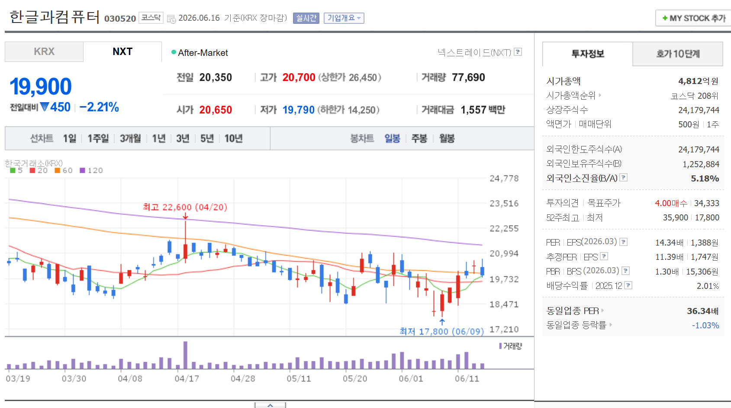731x408 pixels.
Task: Open the 투자정보 tab
Action: click(587, 54)
